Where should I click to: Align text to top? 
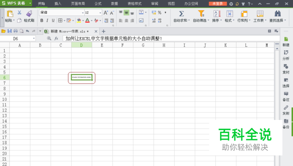(121, 12)
